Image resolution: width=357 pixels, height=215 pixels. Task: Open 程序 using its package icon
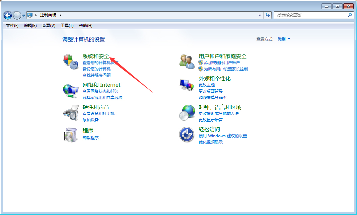coord(70,135)
